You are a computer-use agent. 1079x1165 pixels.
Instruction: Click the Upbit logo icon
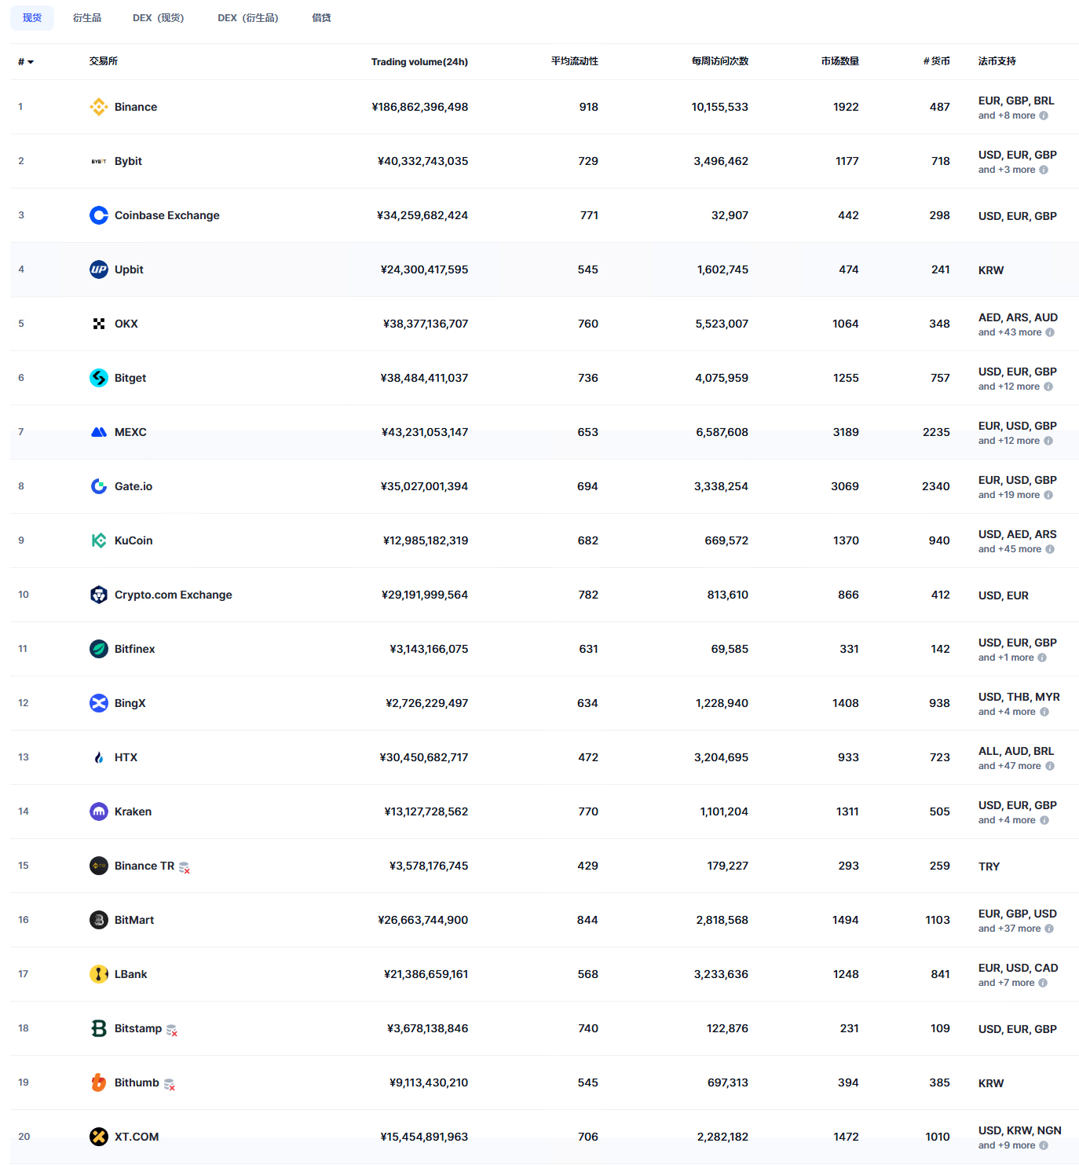[x=99, y=269]
